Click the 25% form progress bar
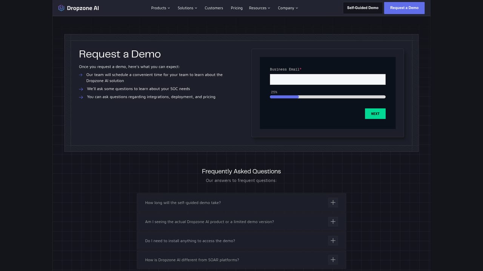 [x=328, y=97]
